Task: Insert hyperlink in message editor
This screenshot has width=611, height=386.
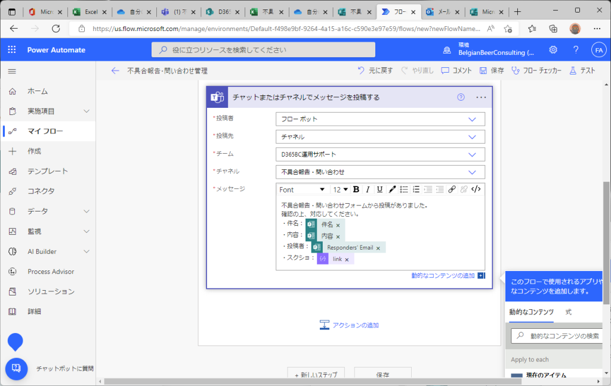Action: (x=452, y=189)
